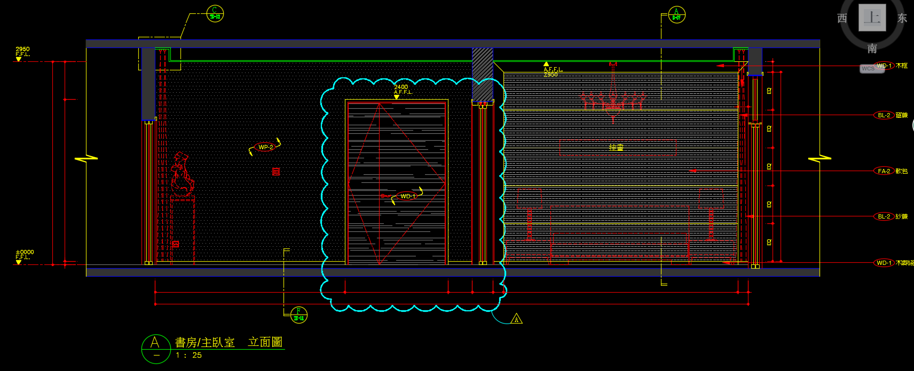This screenshot has height=371, width=914.
Task: Select the title text 書房/主臥室
Action: click(x=205, y=342)
